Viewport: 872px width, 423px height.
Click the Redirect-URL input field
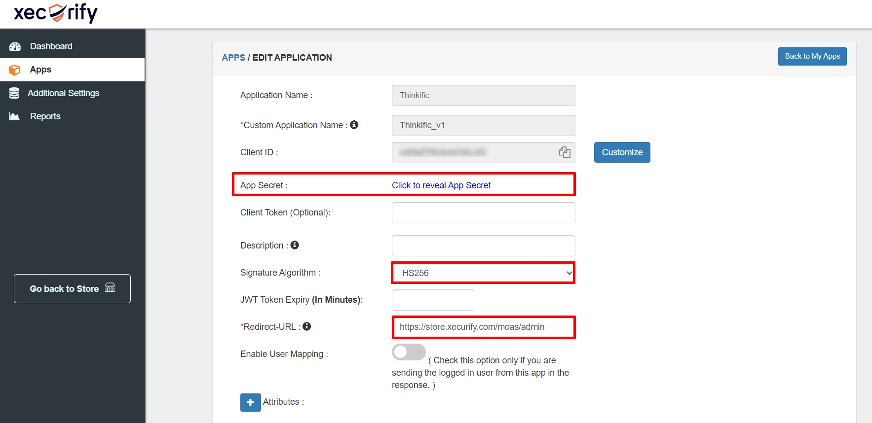[483, 327]
